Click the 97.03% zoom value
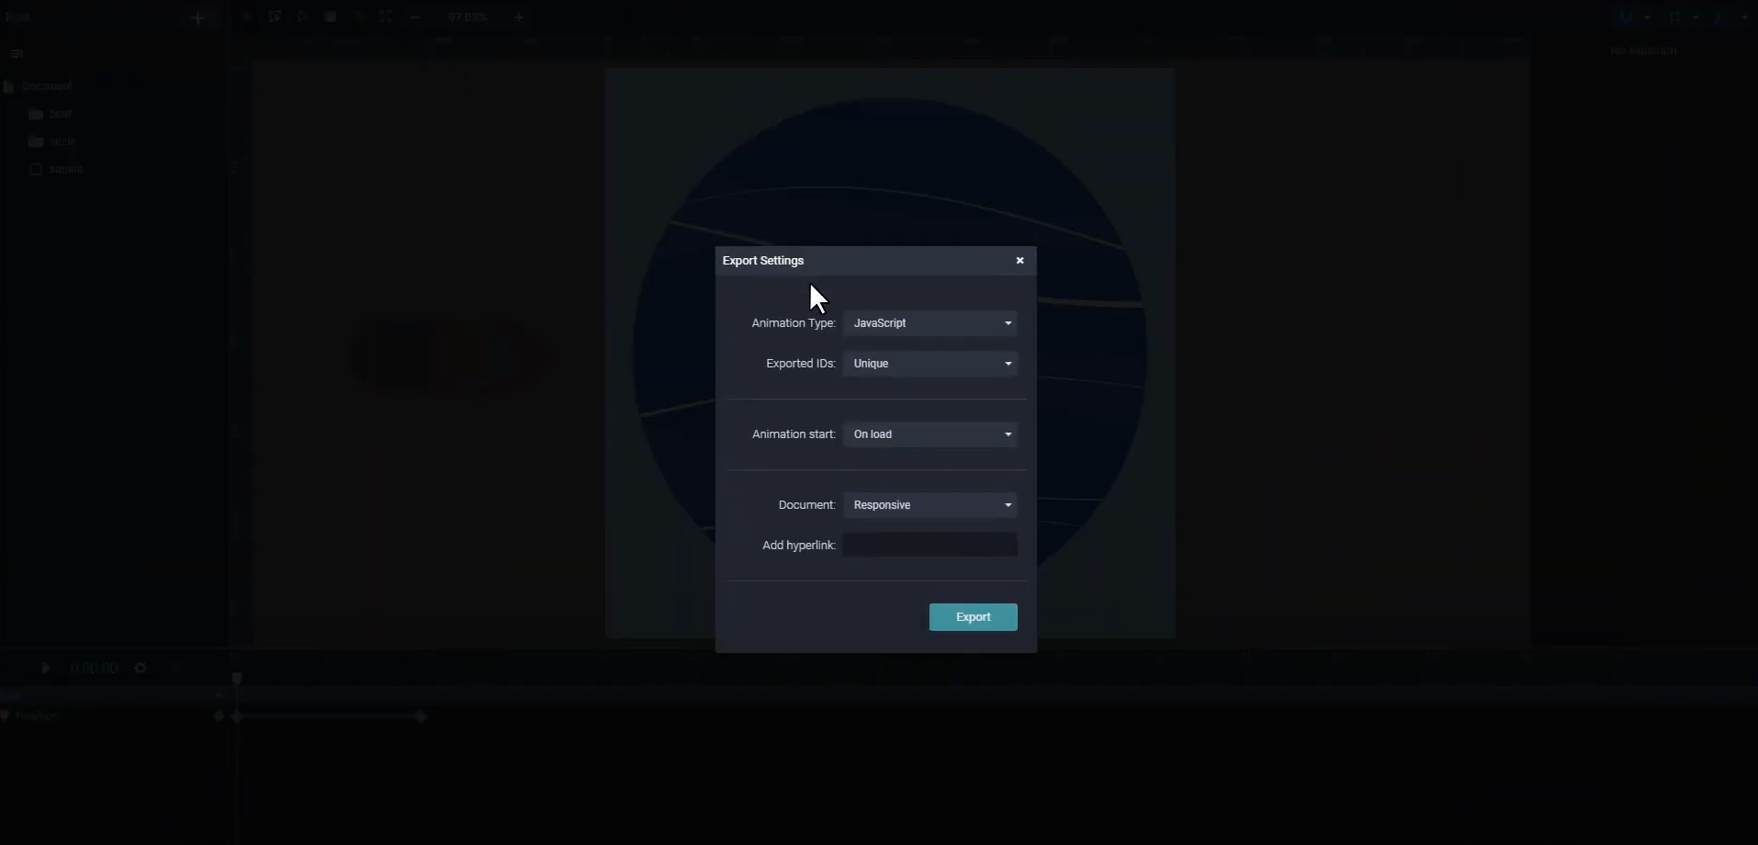This screenshot has height=845, width=1758. click(x=468, y=17)
